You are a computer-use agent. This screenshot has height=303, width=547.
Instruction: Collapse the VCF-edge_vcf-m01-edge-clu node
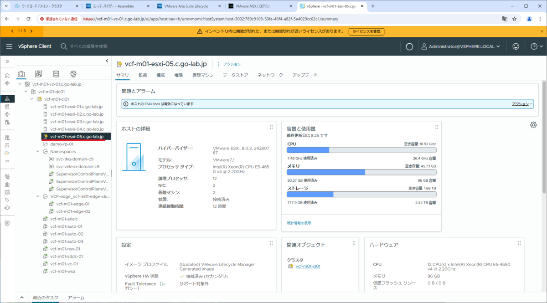[x=38, y=196]
